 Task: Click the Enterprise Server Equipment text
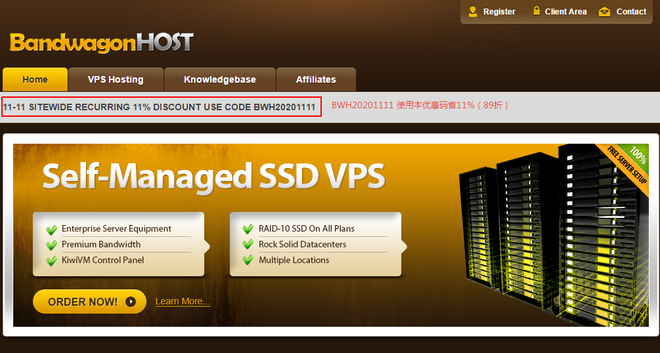click(x=117, y=229)
